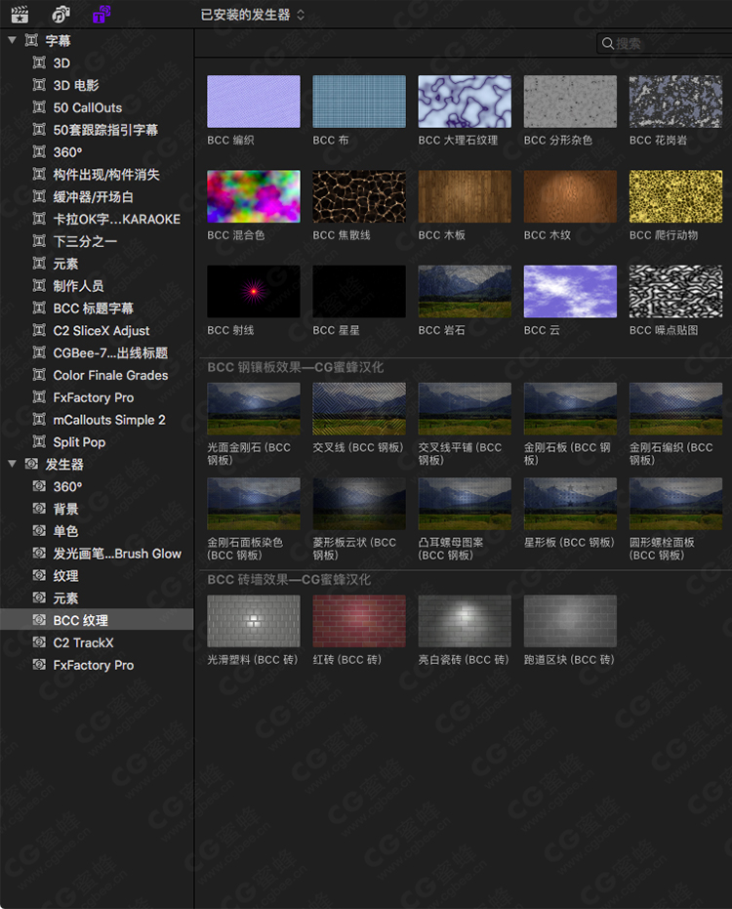
Task: Open the Libraries browser icon
Action: (20, 14)
